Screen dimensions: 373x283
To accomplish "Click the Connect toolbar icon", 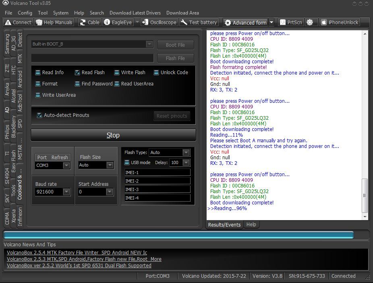I will [18, 23].
